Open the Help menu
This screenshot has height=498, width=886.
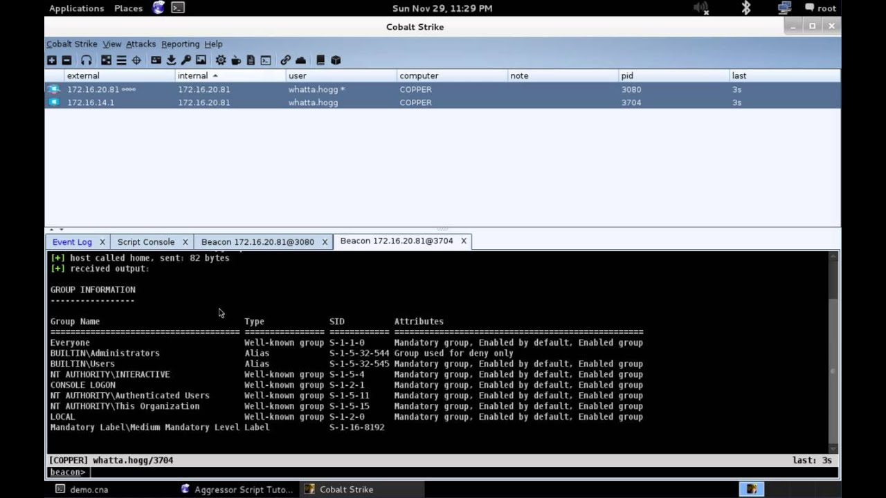[x=213, y=44]
